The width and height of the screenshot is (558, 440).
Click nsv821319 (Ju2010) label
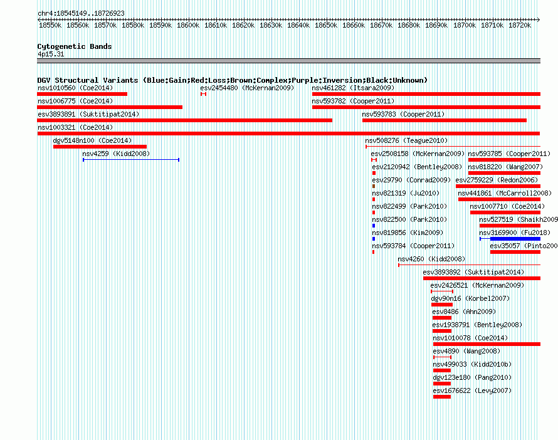pos(406,193)
